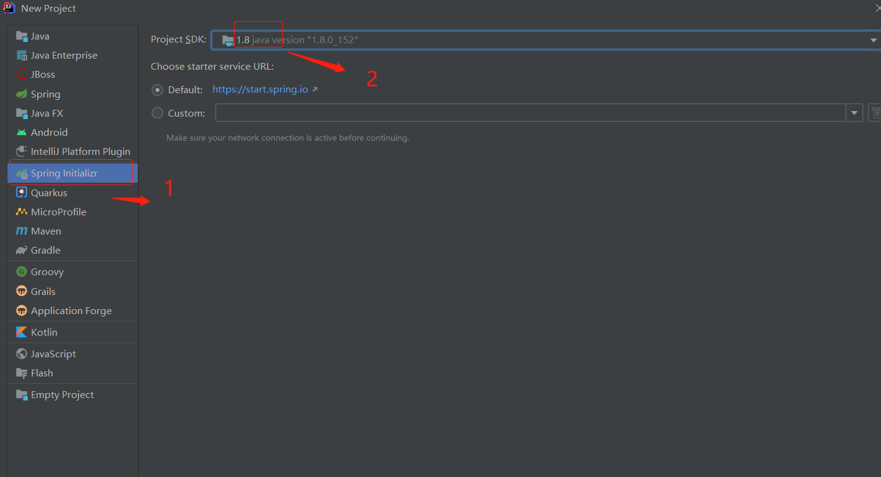Select Flash label in list
881x477 pixels.
point(42,373)
